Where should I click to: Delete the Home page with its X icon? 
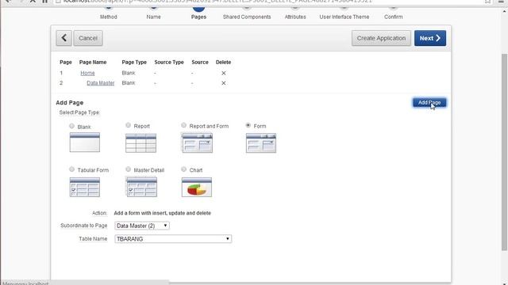224,73
